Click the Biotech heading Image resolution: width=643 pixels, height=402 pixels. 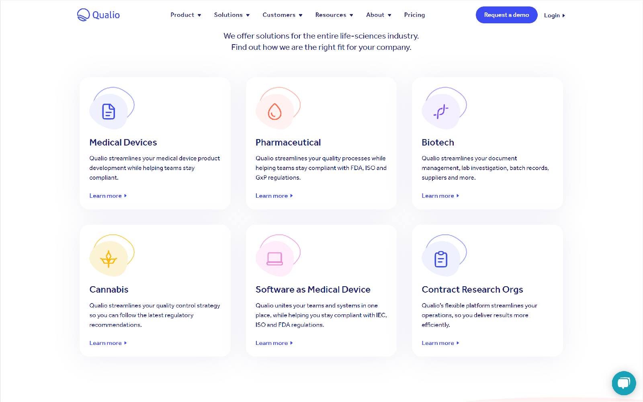438,142
